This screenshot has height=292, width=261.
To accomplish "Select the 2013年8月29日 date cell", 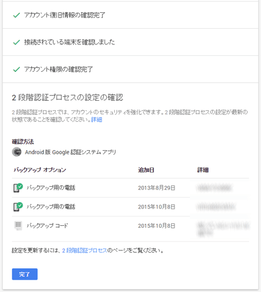I will [156, 188].
